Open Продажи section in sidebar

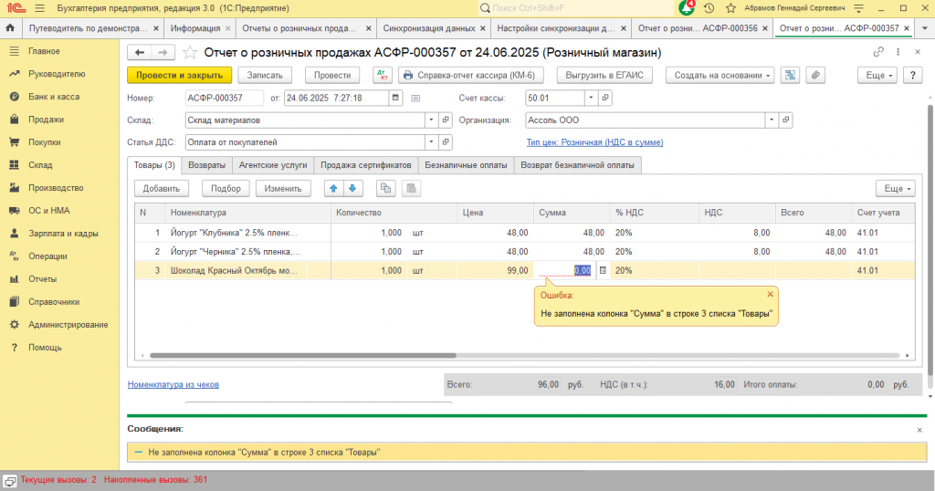click(46, 120)
